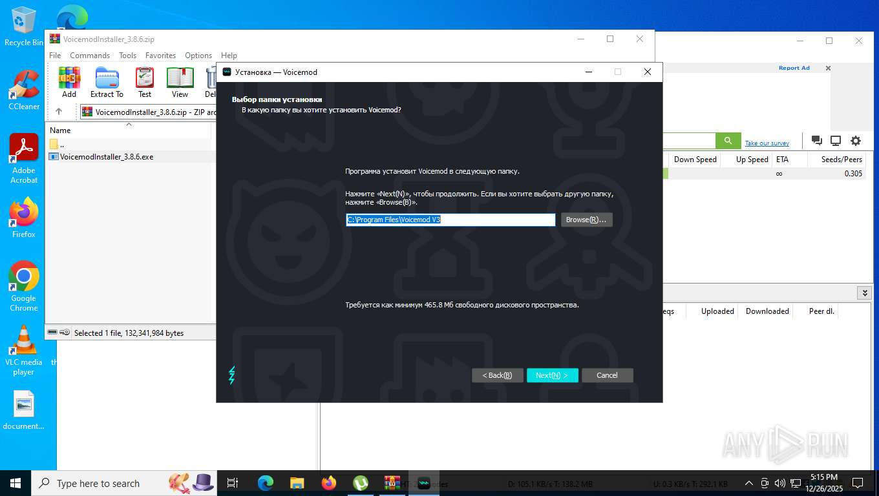Click the Add toolbar icon in WinRAR
Image resolution: width=879 pixels, height=496 pixels.
pyautogui.click(x=69, y=83)
